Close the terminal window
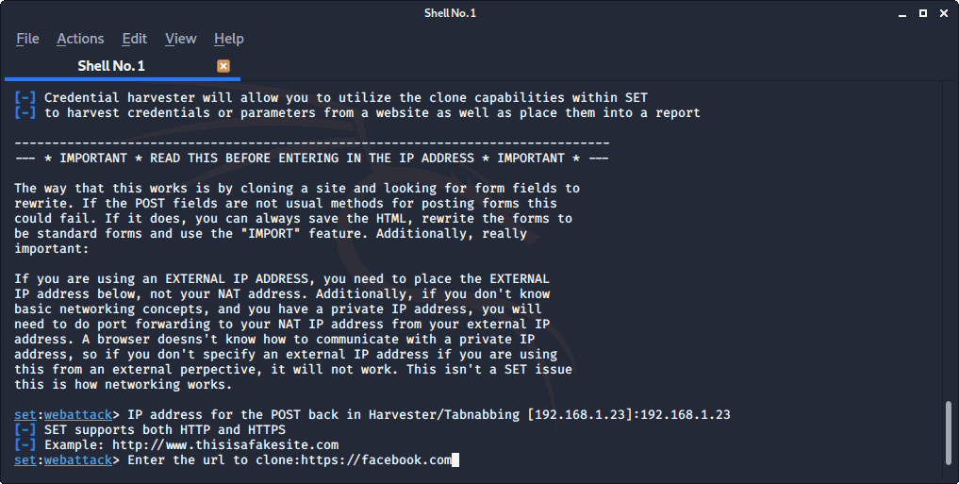 [944, 13]
